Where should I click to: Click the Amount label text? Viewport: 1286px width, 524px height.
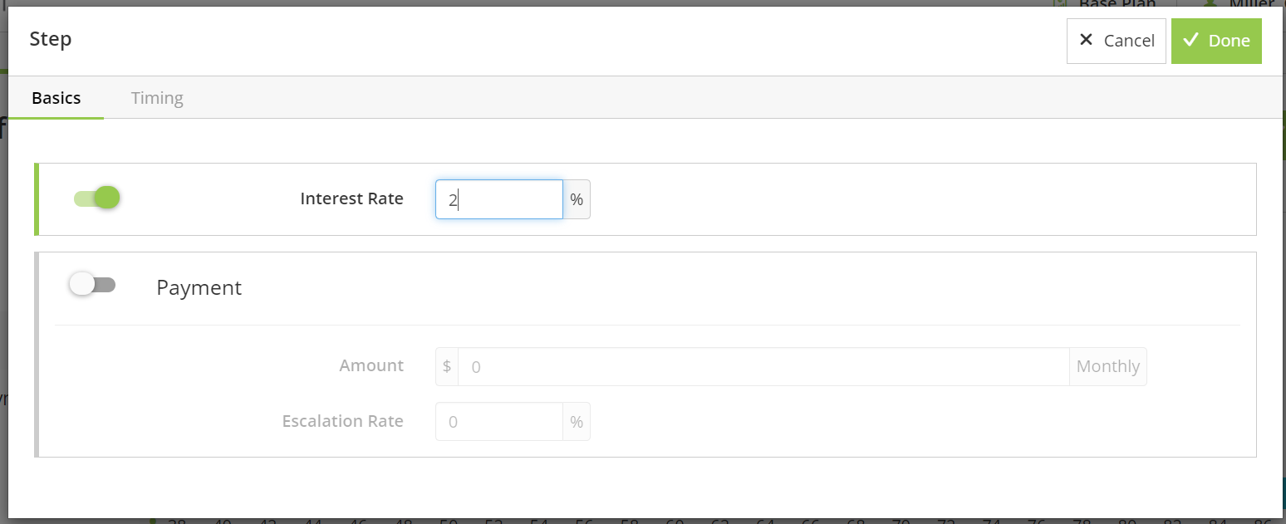(x=371, y=365)
